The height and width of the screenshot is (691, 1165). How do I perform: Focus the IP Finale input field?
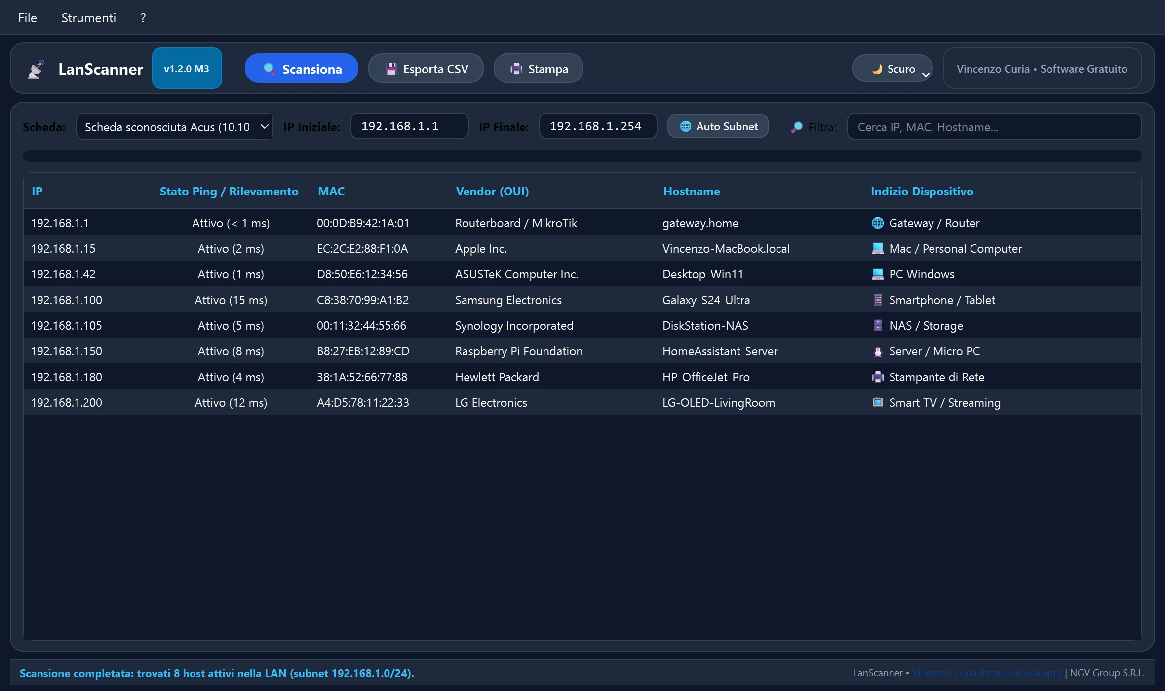(x=598, y=126)
